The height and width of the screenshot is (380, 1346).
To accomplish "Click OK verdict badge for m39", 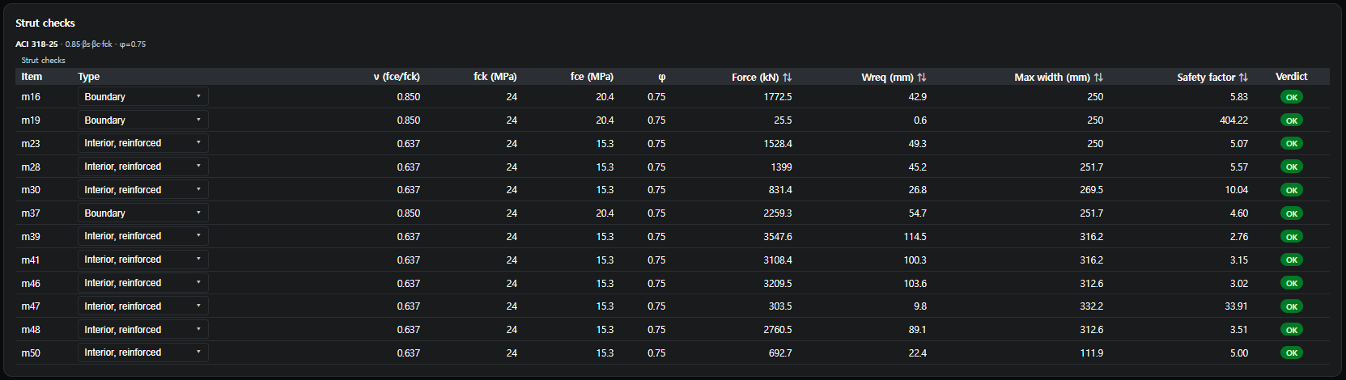I will [1292, 237].
